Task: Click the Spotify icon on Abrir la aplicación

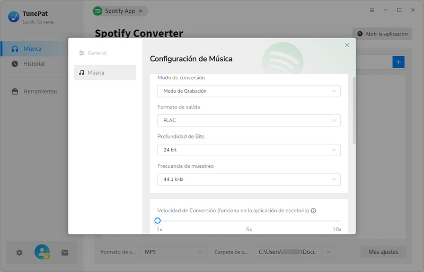Action: tap(360, 34)
